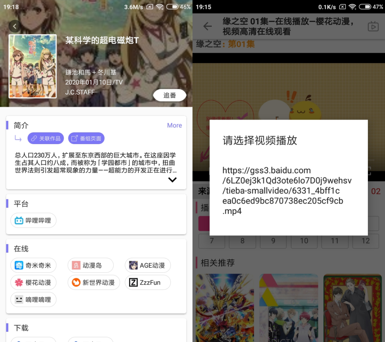This screenshot has width=385, height=342.
Task: Open 番组页面 bangumi page tag
Action: tap(86, 138)
